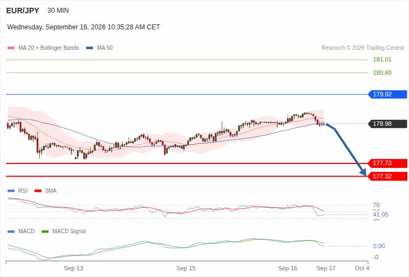Click the Sep 13 date axis marker

(x=74, y=268)
